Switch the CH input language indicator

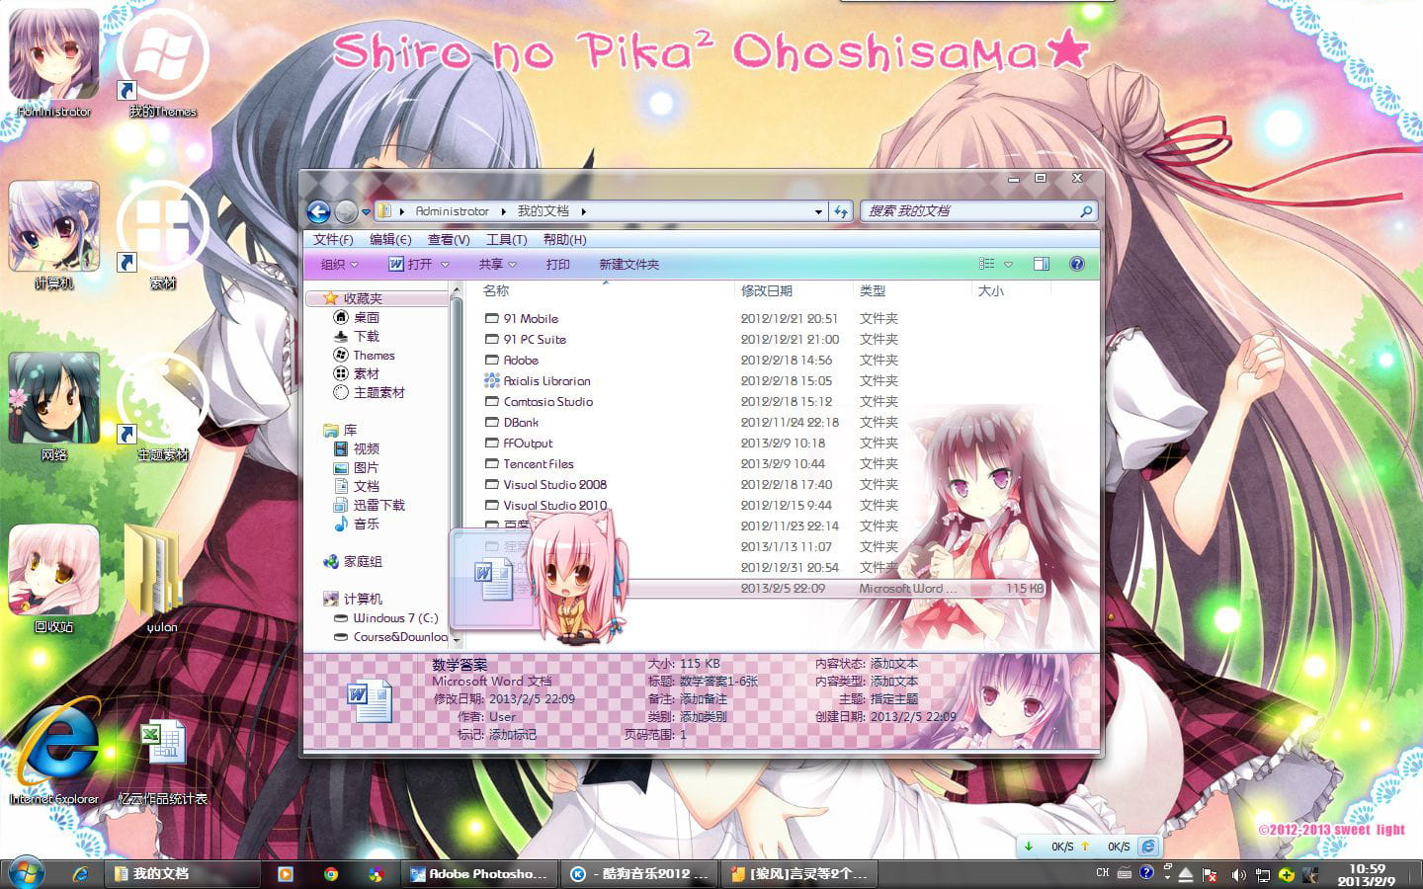pos(1101,873)
